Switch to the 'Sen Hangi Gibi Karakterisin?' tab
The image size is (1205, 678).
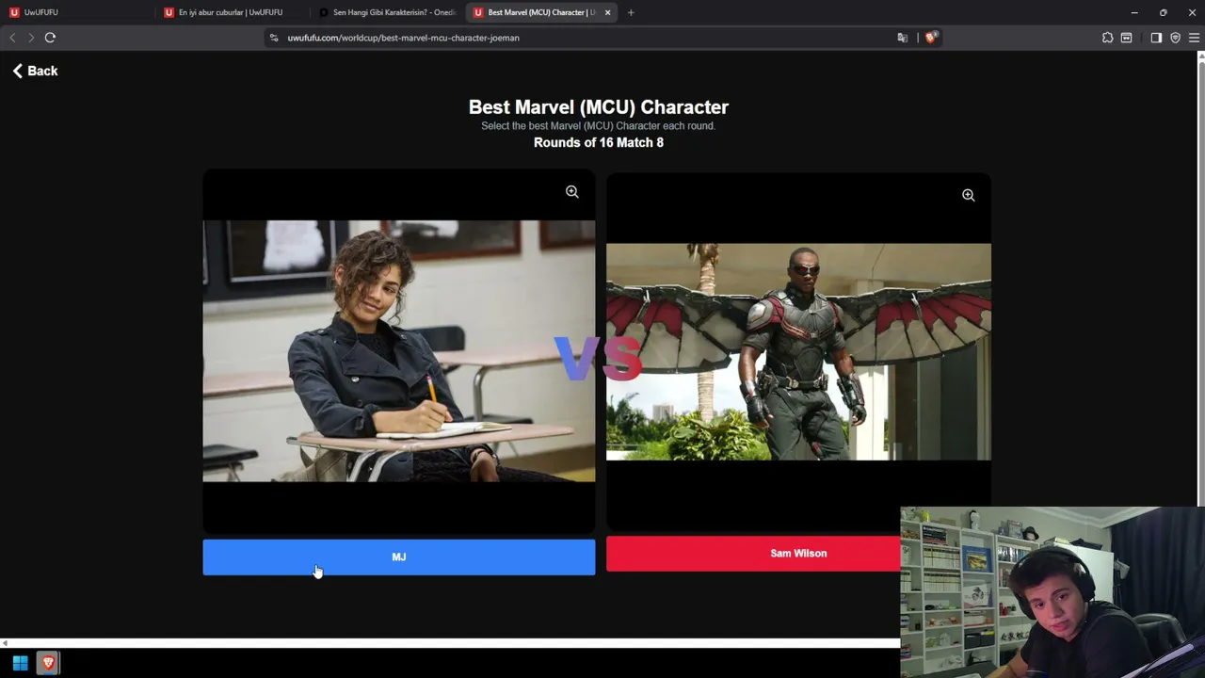click(x=386, y=12)
